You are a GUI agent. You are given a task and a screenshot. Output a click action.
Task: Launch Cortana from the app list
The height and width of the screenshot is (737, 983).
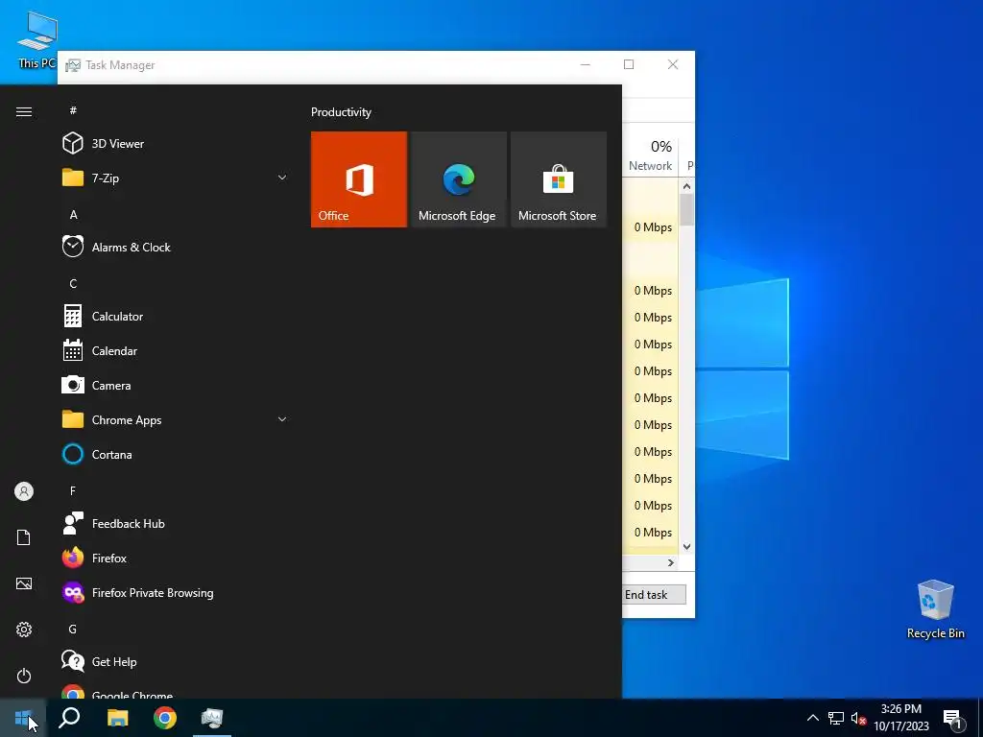175,454
